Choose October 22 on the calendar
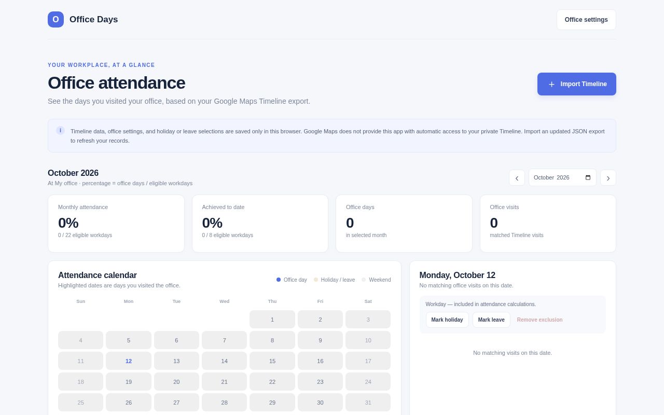 click(x=272, y=382)
